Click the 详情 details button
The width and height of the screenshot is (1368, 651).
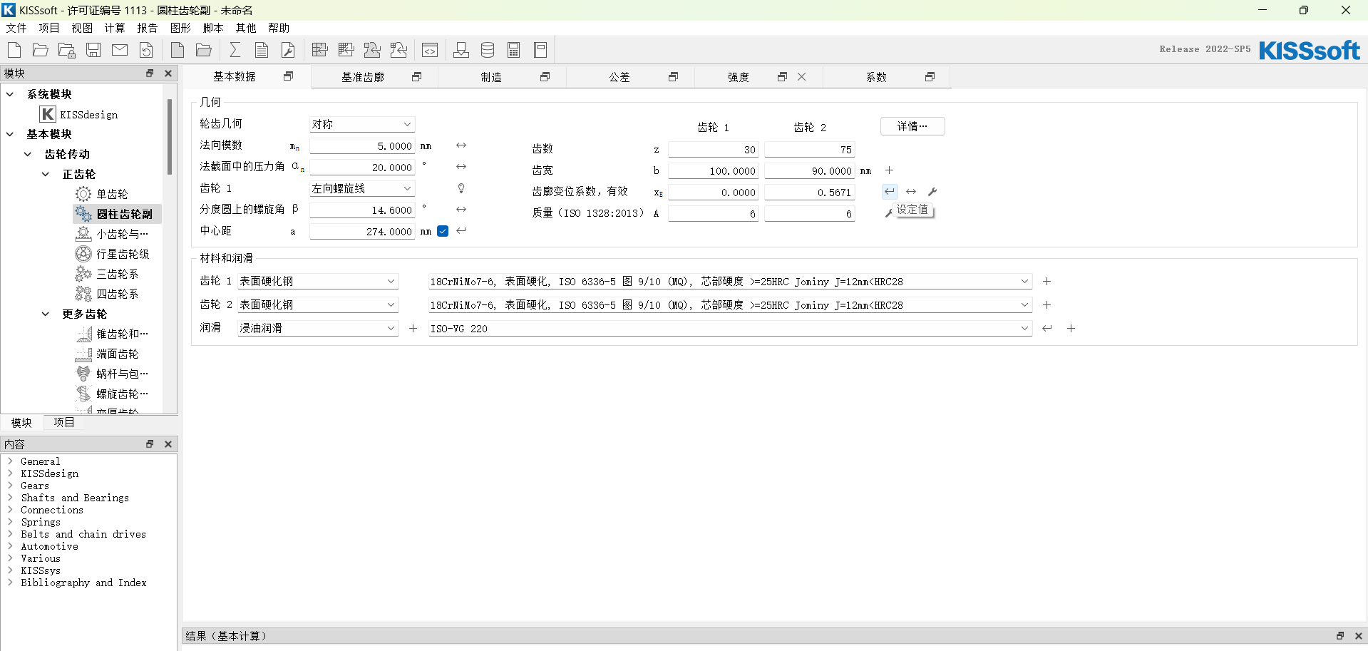click(912, 126)
